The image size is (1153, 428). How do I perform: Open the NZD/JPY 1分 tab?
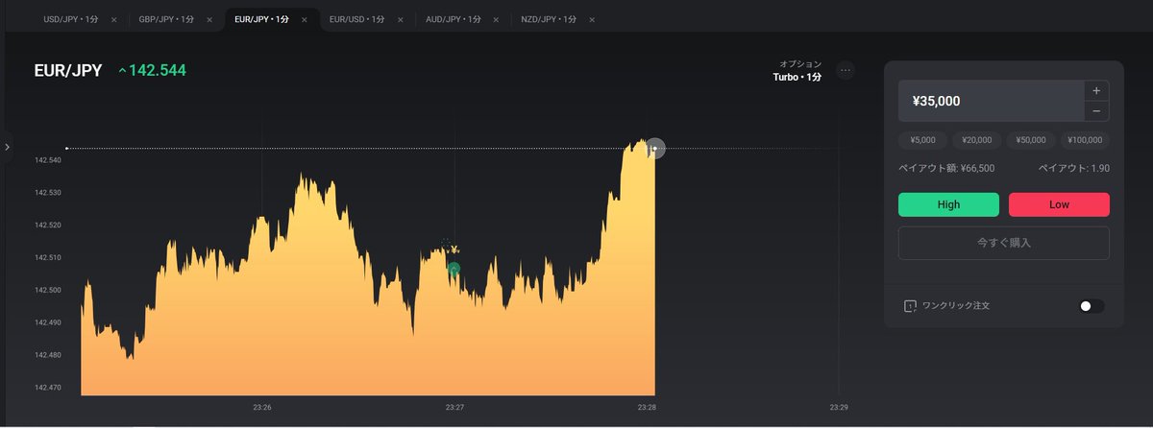(549, 19)
